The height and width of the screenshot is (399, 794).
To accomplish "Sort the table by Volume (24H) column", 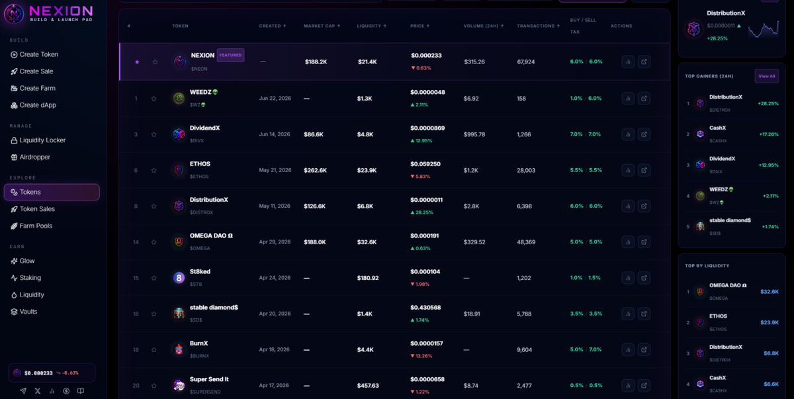I will [484, 26].
